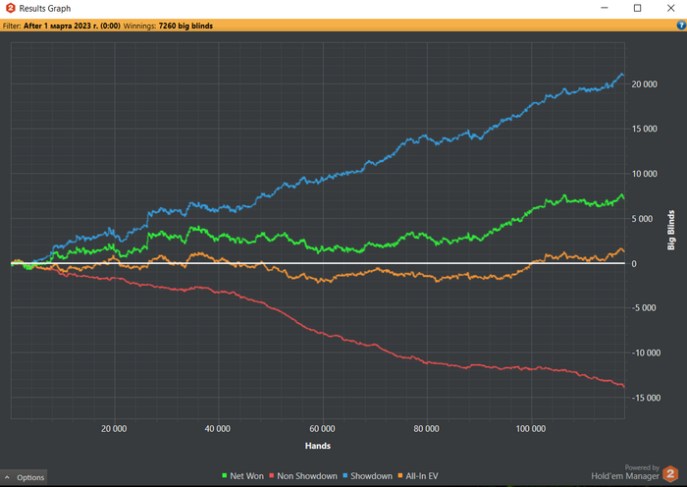Click the '80 000' x-axis label
Screen dimensions: 687x487
(426, 429)
